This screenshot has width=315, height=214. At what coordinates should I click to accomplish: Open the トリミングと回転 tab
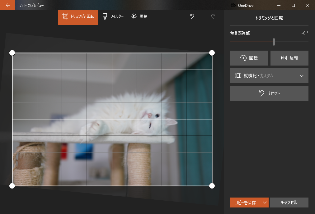78,18
